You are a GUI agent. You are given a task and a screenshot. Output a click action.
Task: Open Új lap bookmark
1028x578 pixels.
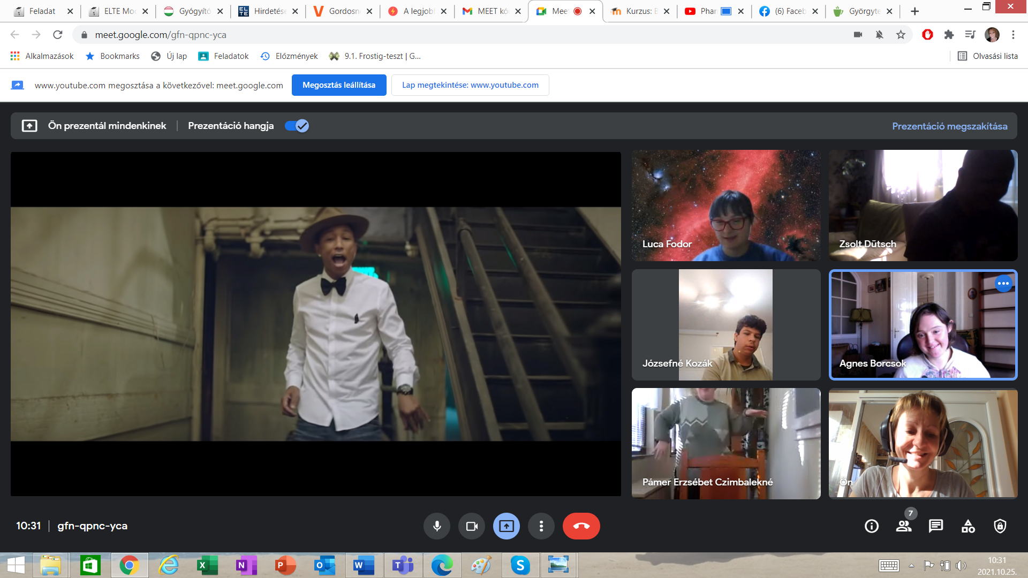click(169, 56)
